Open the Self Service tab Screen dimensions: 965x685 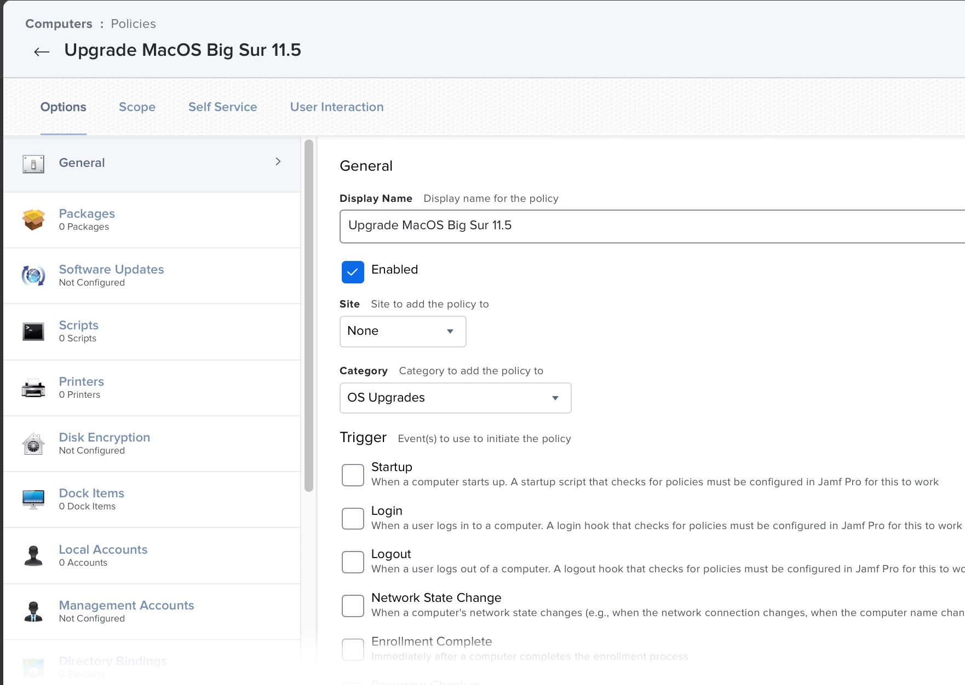pyautogui.click(x=223, y=107)
